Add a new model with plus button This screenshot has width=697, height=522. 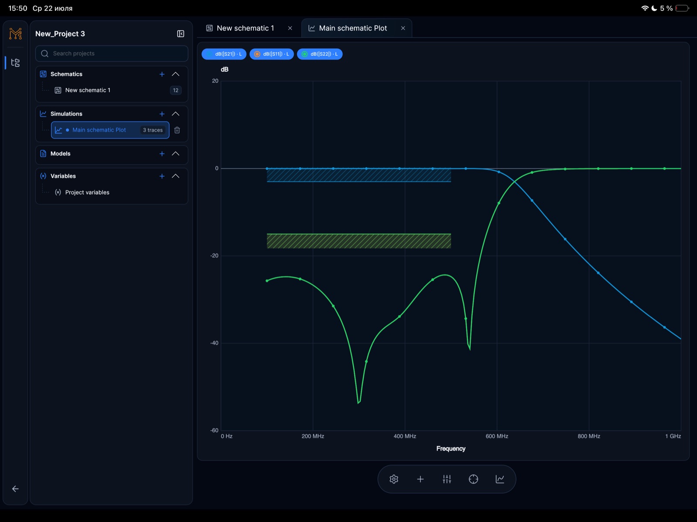tap(162, 154)
